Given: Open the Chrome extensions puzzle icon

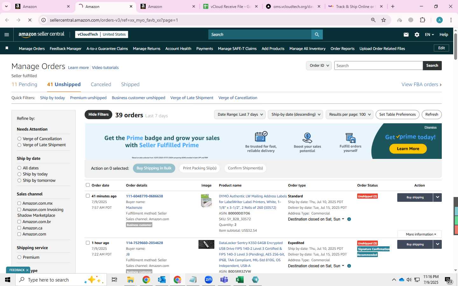Looking at the screenshot, I should 422,20.
